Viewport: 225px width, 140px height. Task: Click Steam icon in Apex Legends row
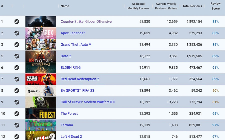point(17,33)
